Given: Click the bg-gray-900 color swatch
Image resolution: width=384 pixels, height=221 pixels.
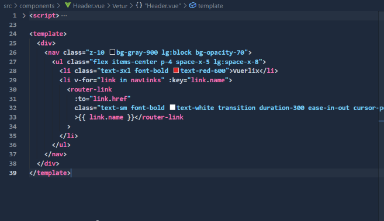Looking at the screenshot, I should click(112, 52).
